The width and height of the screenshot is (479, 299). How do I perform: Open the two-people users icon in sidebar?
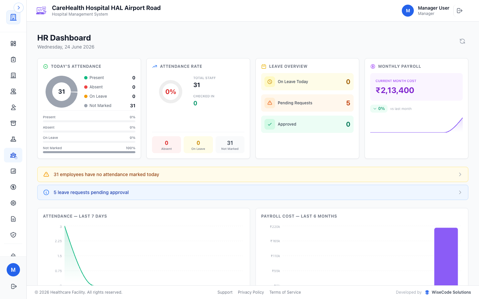click(13, 91)
